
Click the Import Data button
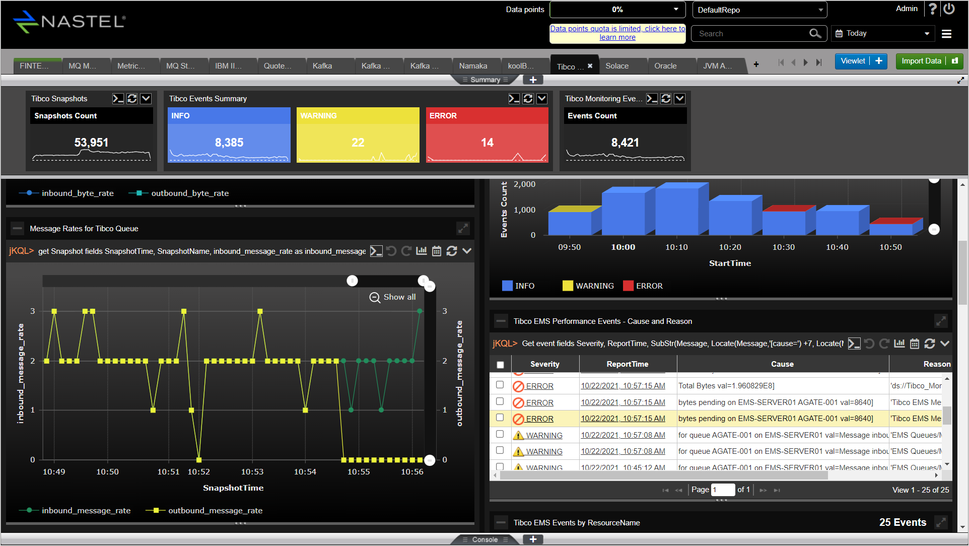(x=929, y=61)
